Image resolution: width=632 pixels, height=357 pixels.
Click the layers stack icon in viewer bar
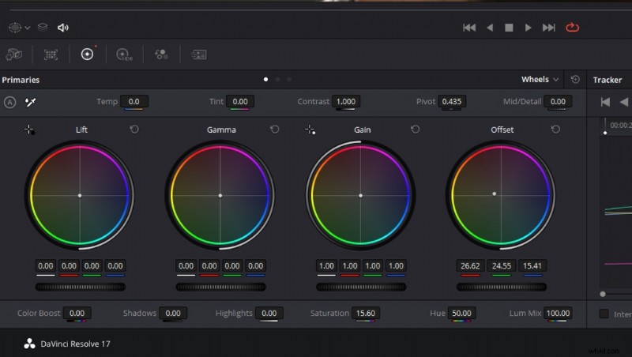[43, 27]
